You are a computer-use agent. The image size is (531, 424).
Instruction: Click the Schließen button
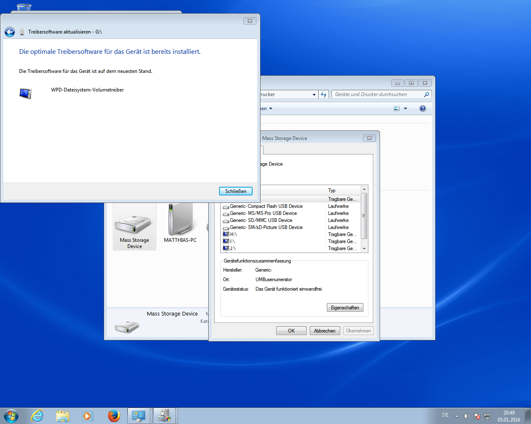pyautogui.click(x=236, y=191)
